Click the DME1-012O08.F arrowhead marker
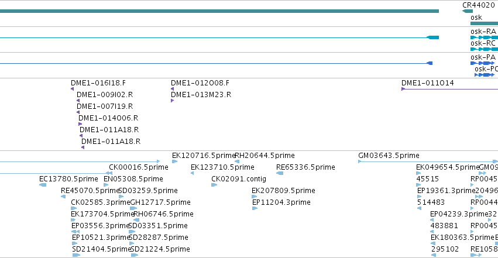The image size is (498, 258). tap(173, 89)
